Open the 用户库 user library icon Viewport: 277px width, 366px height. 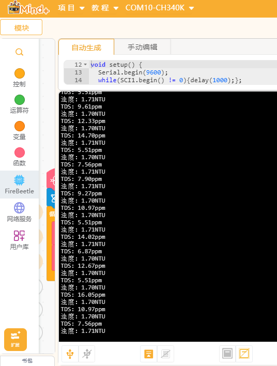click(19, 240)
